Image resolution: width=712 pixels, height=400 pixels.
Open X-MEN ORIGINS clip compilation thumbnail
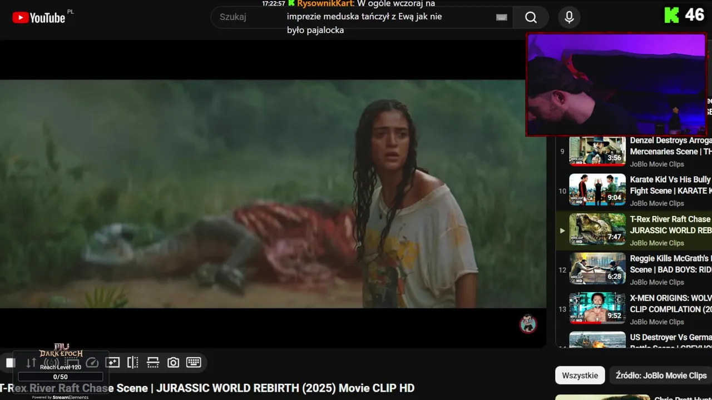coord(597,308)
